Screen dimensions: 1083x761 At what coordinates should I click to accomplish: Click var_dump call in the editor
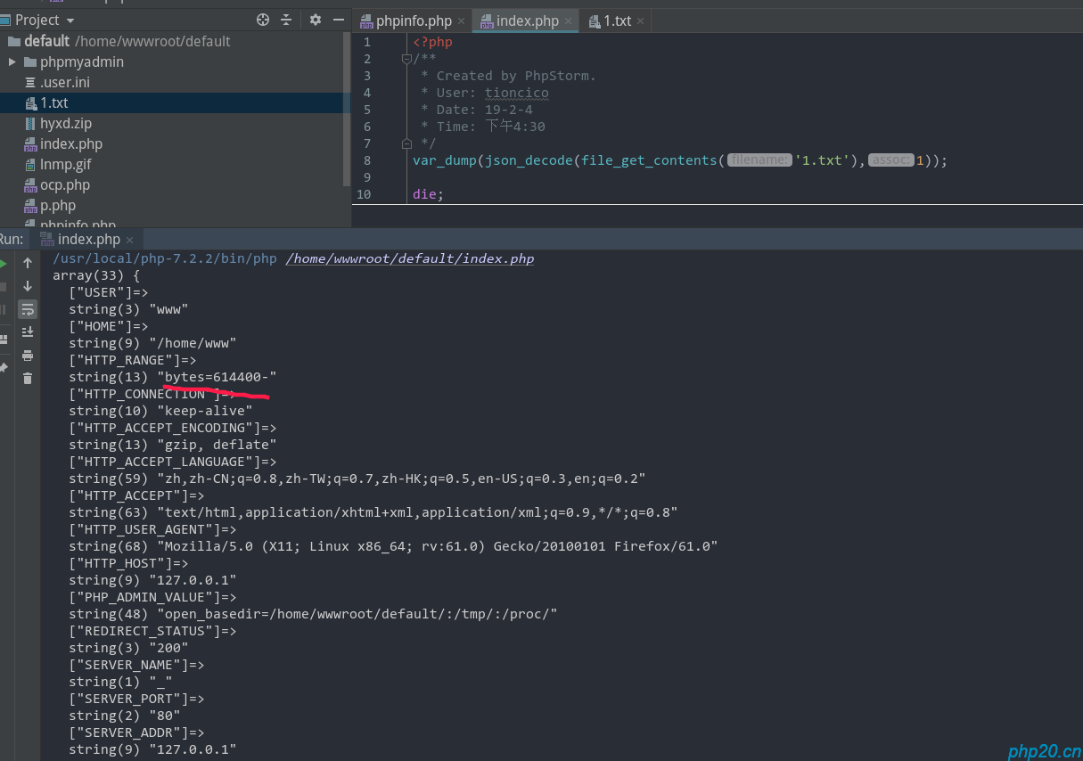[445, 160]
